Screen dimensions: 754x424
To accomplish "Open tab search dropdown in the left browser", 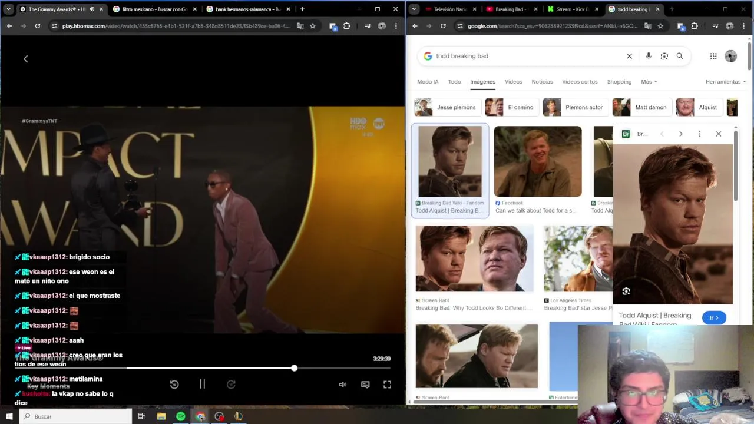I will [x=8, y=9].
